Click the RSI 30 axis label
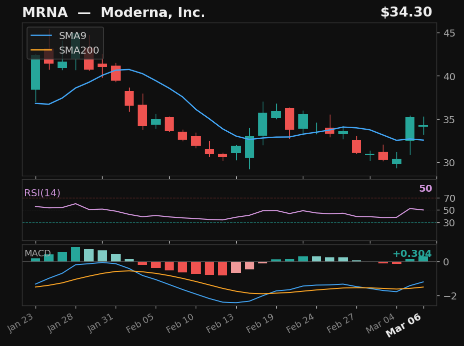464x346 pixels. pyautogui.click(x=449, y=223)
